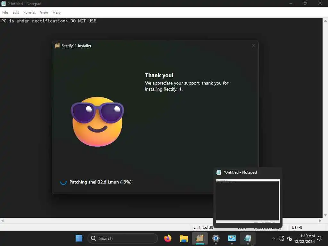Click the Untitled - Notepad preview title
The width and height of the screenshot is (328, 246).
click(x=240, y=172)
